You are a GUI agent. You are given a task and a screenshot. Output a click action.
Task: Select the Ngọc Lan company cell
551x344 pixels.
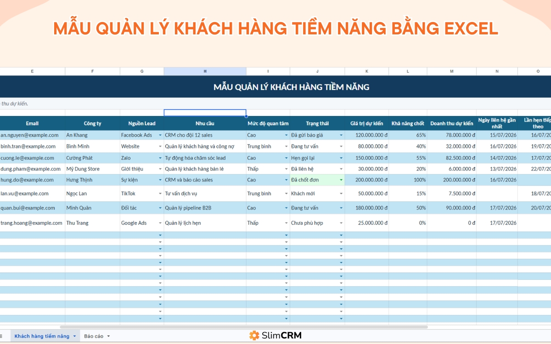click(93, 194)
